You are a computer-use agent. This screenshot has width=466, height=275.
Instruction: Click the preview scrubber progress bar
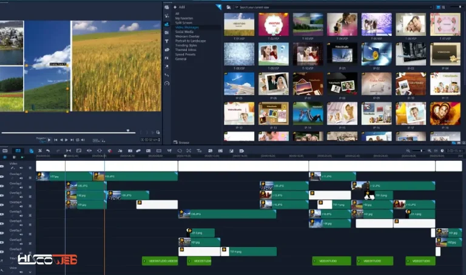click(69, 132)
